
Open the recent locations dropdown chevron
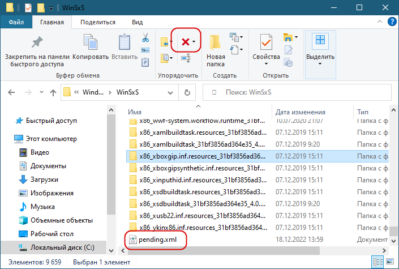pos(41,92)
